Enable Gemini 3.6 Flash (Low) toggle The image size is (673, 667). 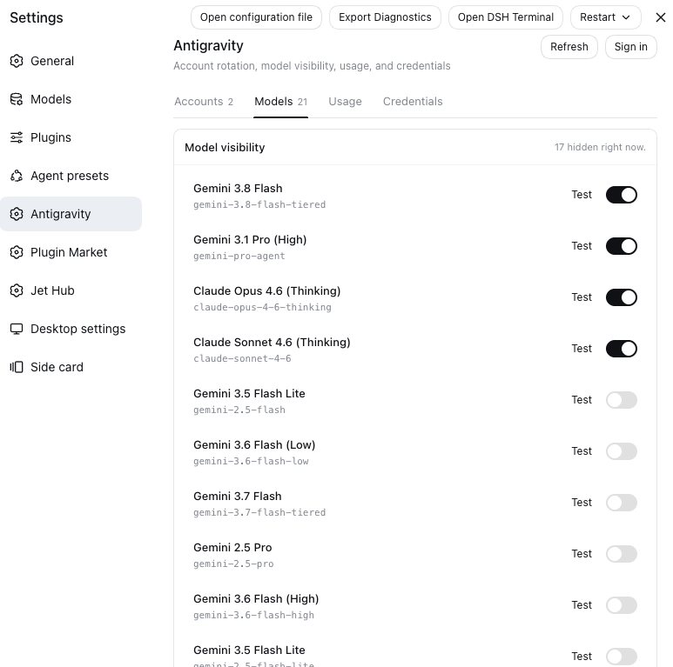[x=621, y=451]
